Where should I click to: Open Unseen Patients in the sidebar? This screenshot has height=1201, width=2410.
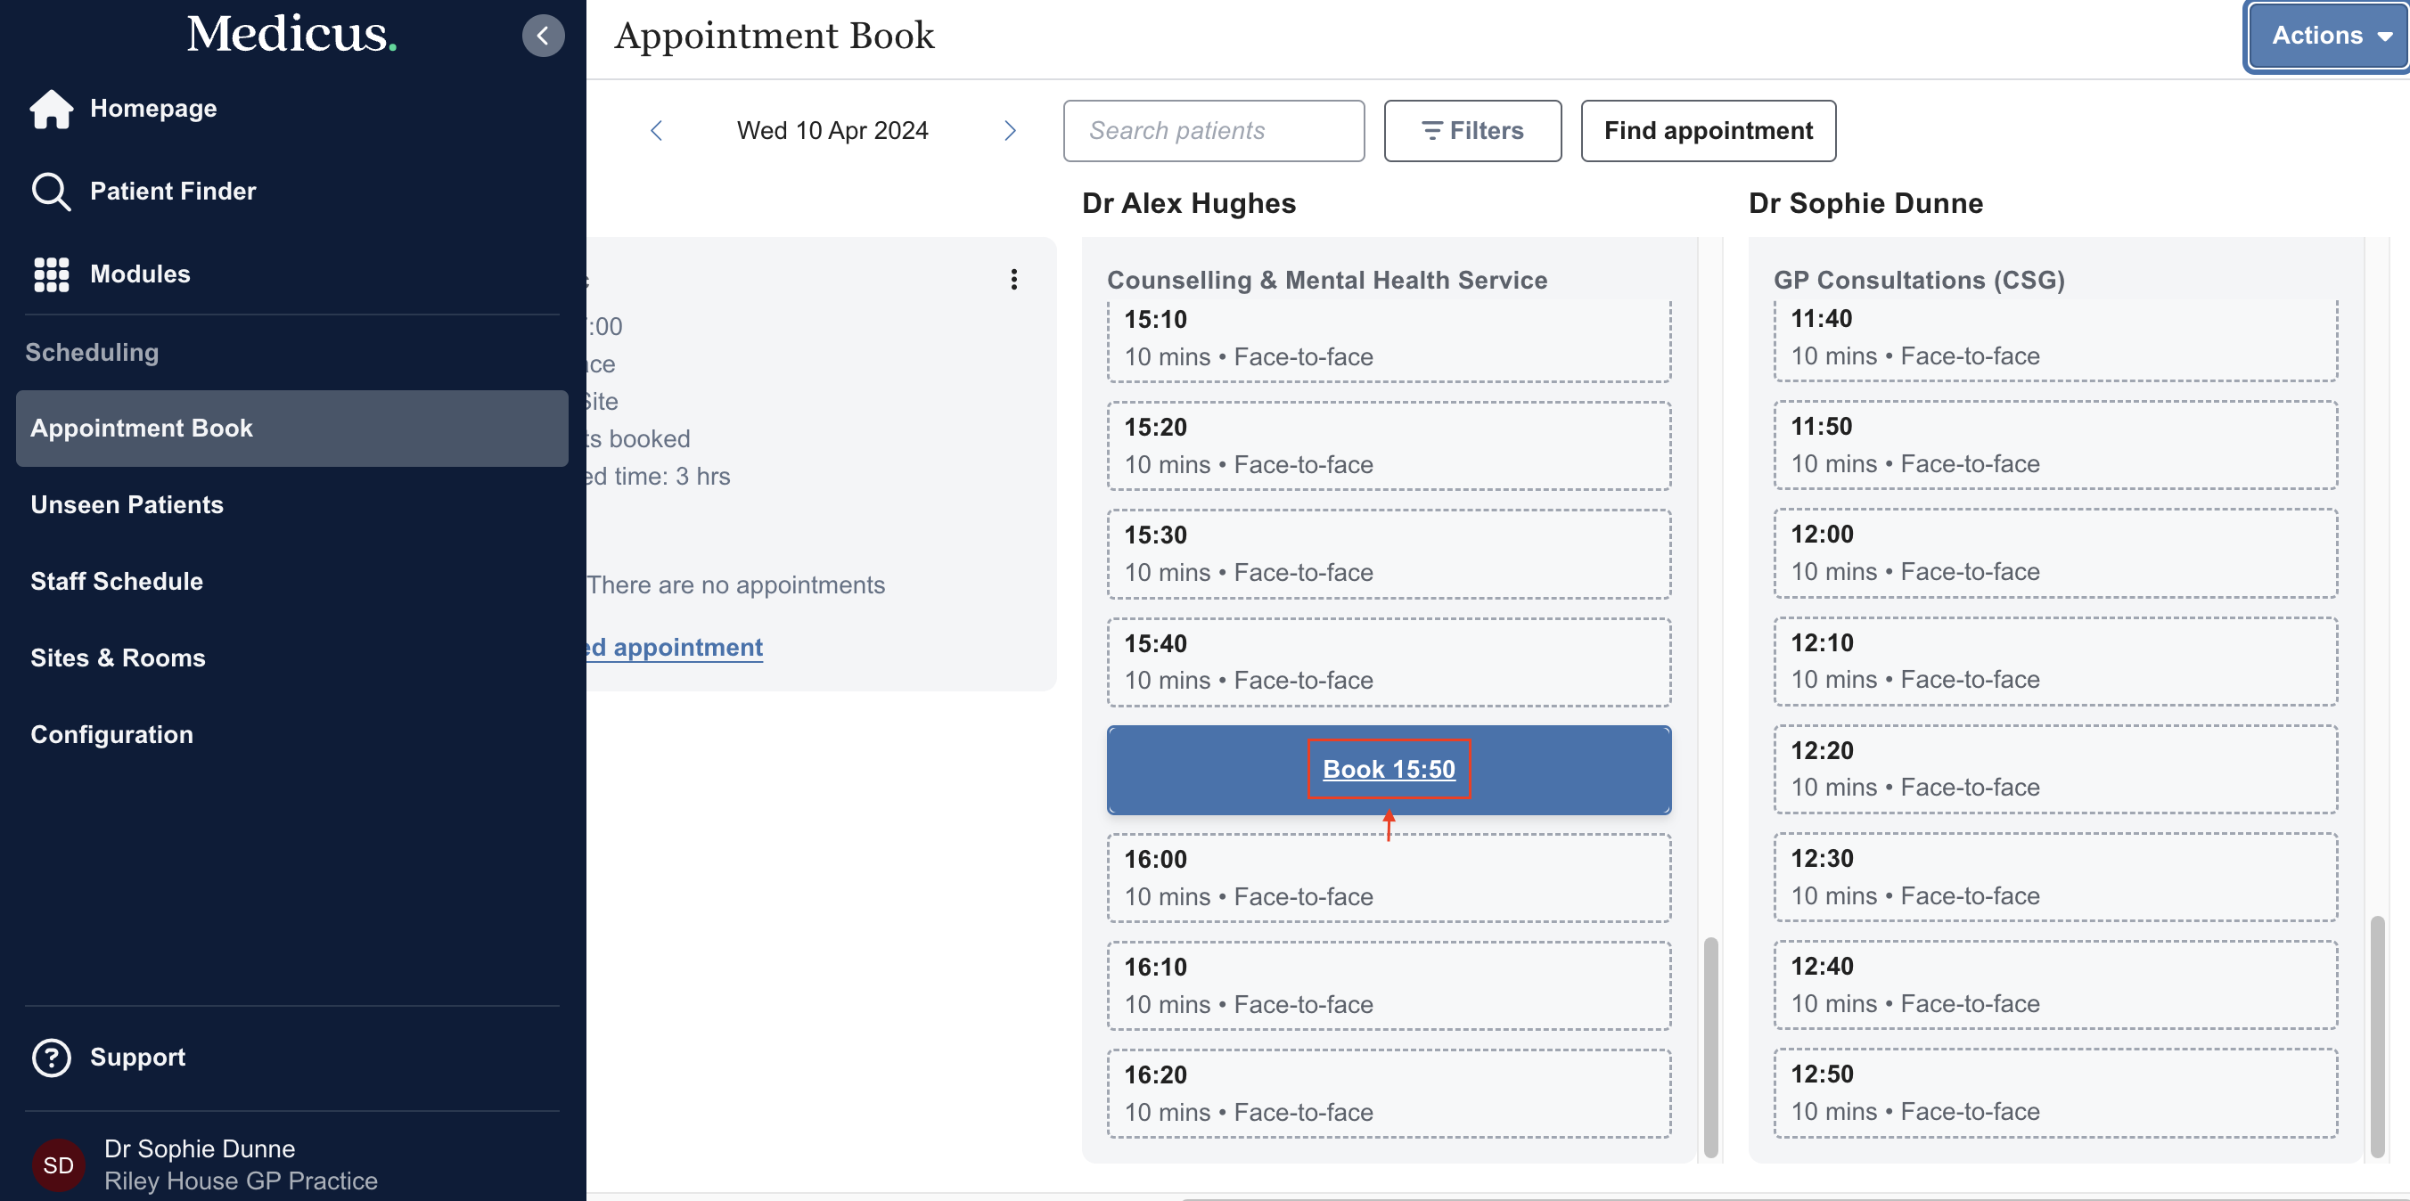pos(127,505)
